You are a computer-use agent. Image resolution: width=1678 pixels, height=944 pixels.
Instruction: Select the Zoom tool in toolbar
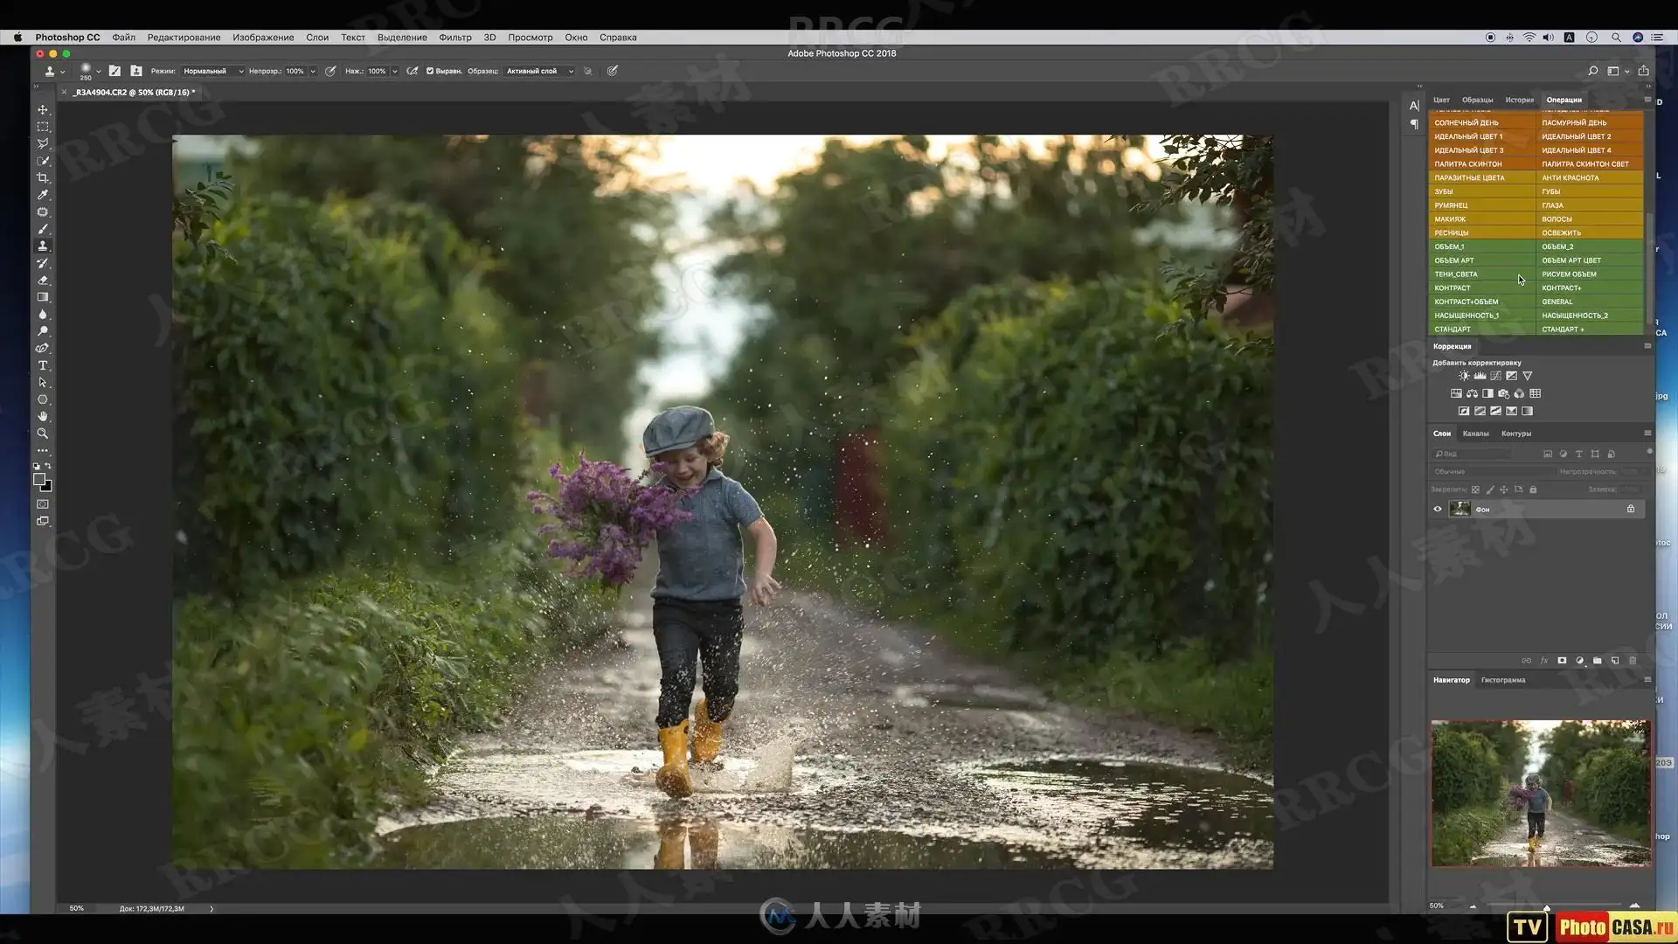tap(42, 434)
